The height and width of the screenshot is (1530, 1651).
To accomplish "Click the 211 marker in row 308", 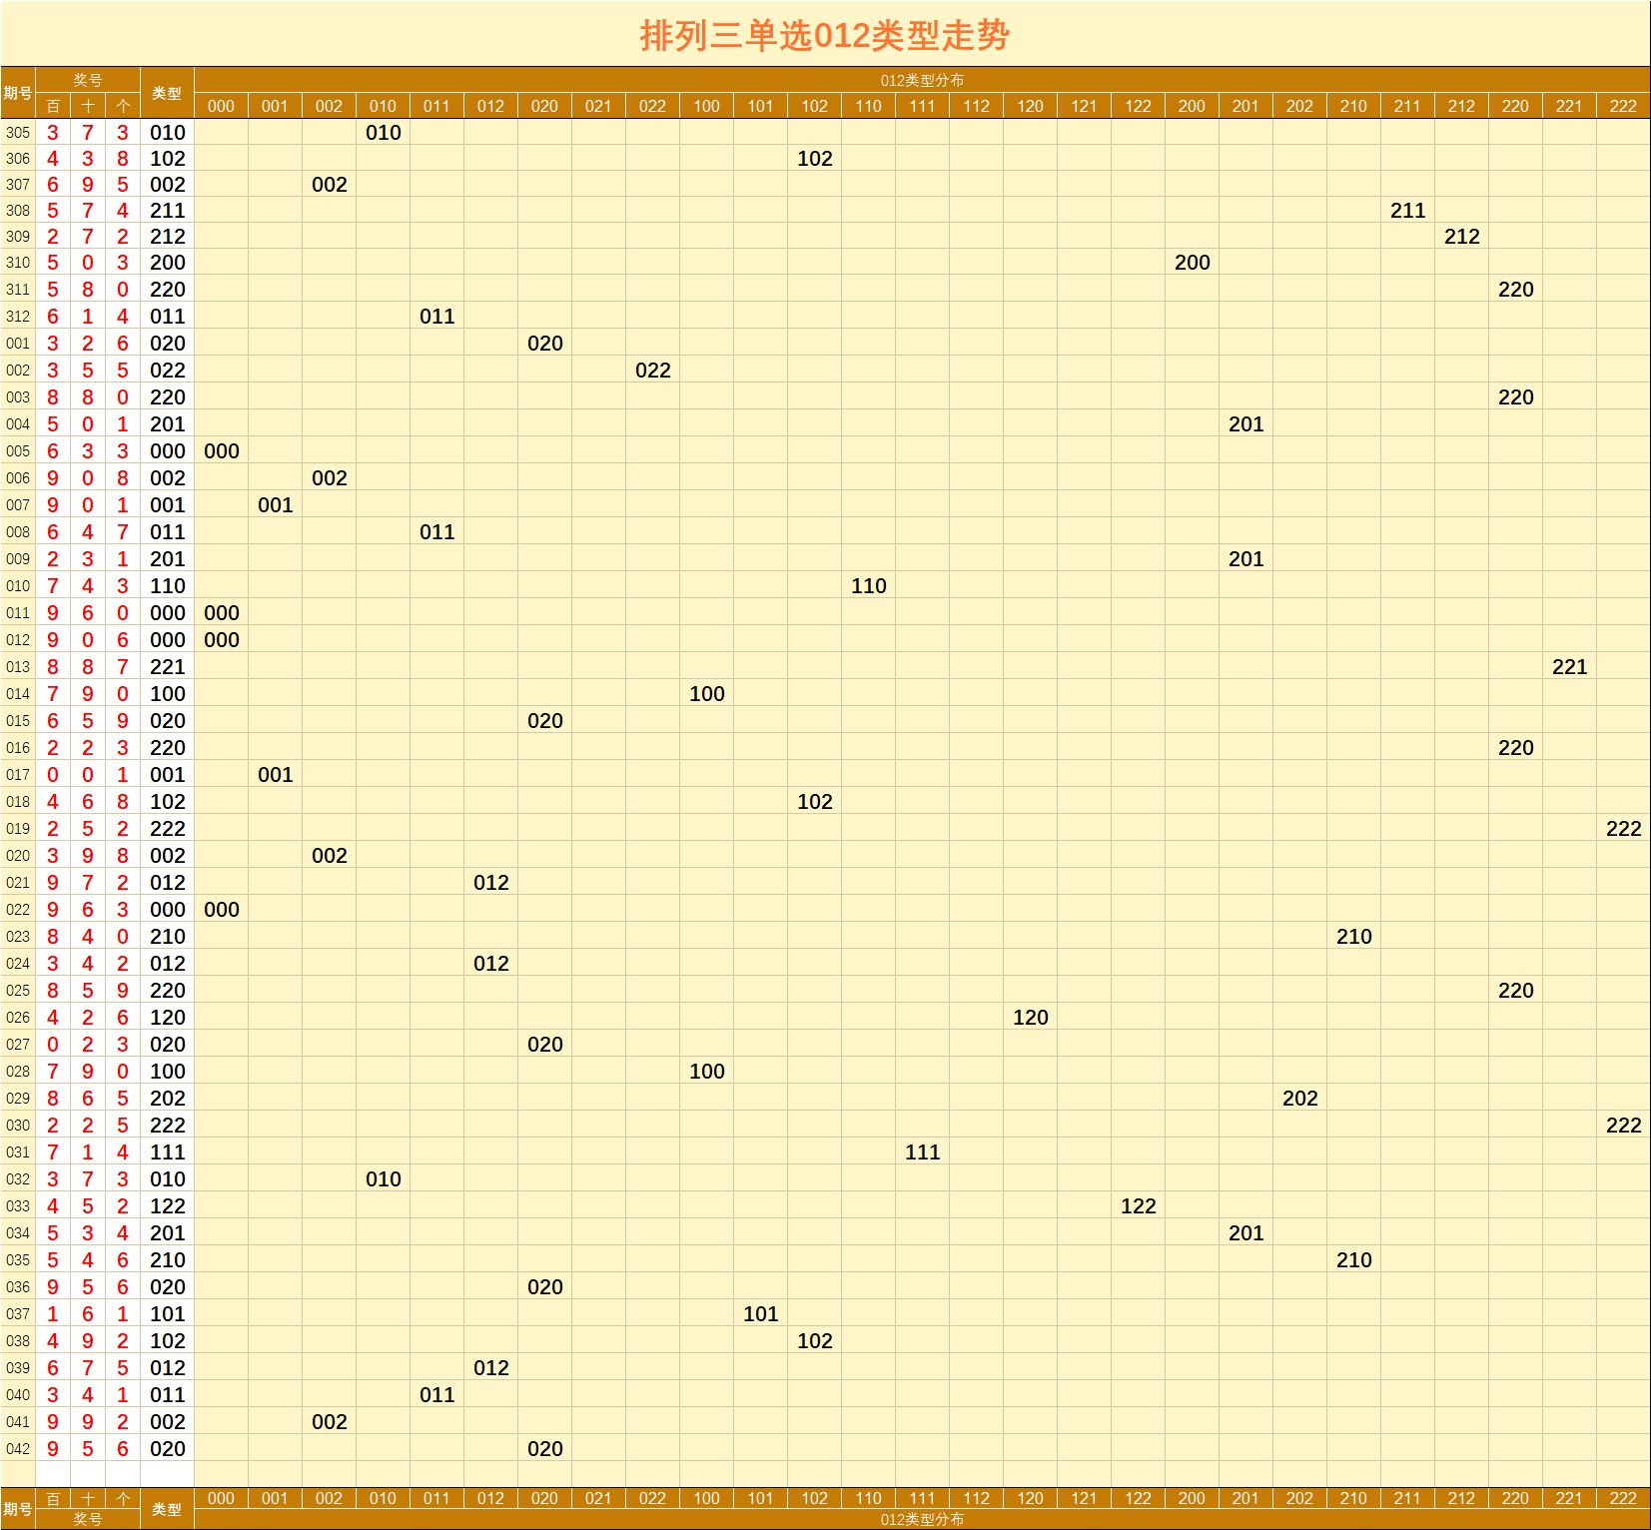I will [x=1408, y=210].
